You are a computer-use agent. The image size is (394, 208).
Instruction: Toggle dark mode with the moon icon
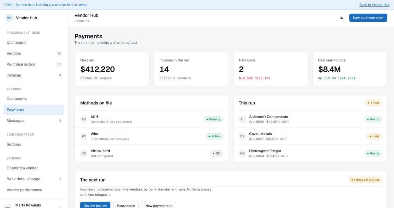tap(342, 18)
